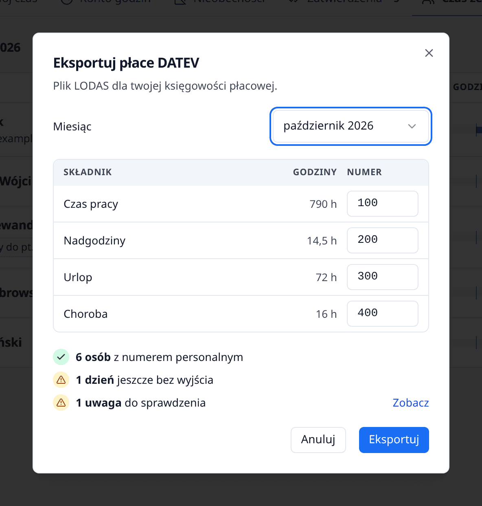The height and width of the screenshot is (506, 482).
Task: Click the 'Nadgodziny' row label
Action: 94,240
